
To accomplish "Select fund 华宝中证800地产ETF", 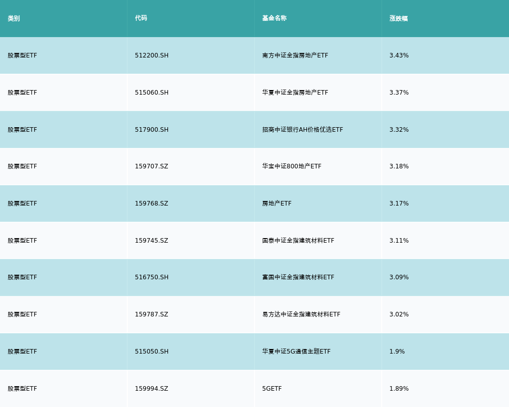I will pyautogui.click(x=292, y=166).
